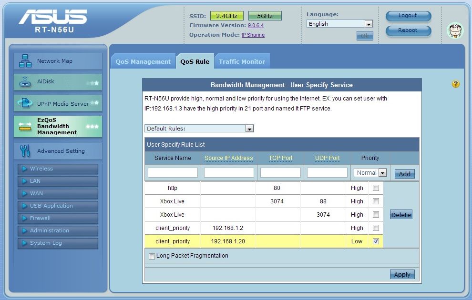Uncheck the 192.168.1.20 client_priority rule checkbox
Viewport: 472px width, 300px height.
coord(376,241)
